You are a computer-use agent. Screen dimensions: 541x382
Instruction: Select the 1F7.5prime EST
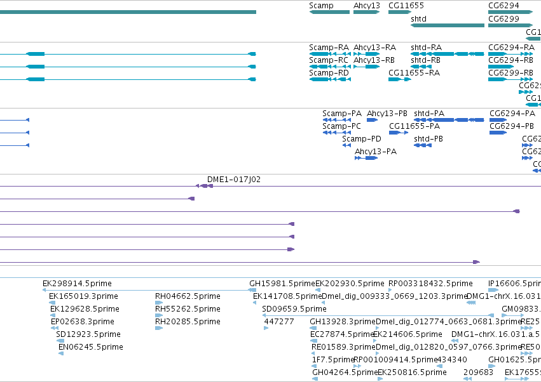coord(314,366)
